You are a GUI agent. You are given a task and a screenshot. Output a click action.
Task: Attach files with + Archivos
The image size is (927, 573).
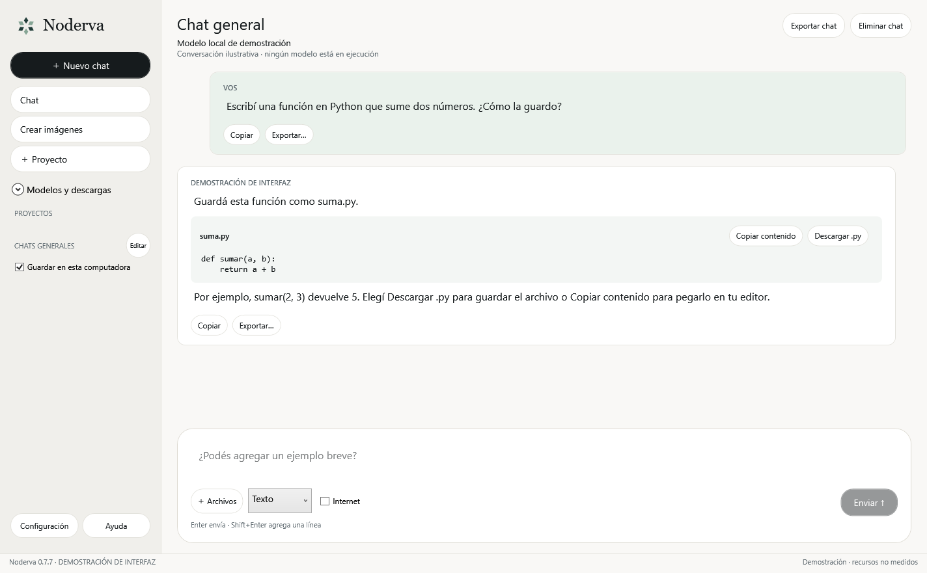pyautogui.click(x=217, y=501)
